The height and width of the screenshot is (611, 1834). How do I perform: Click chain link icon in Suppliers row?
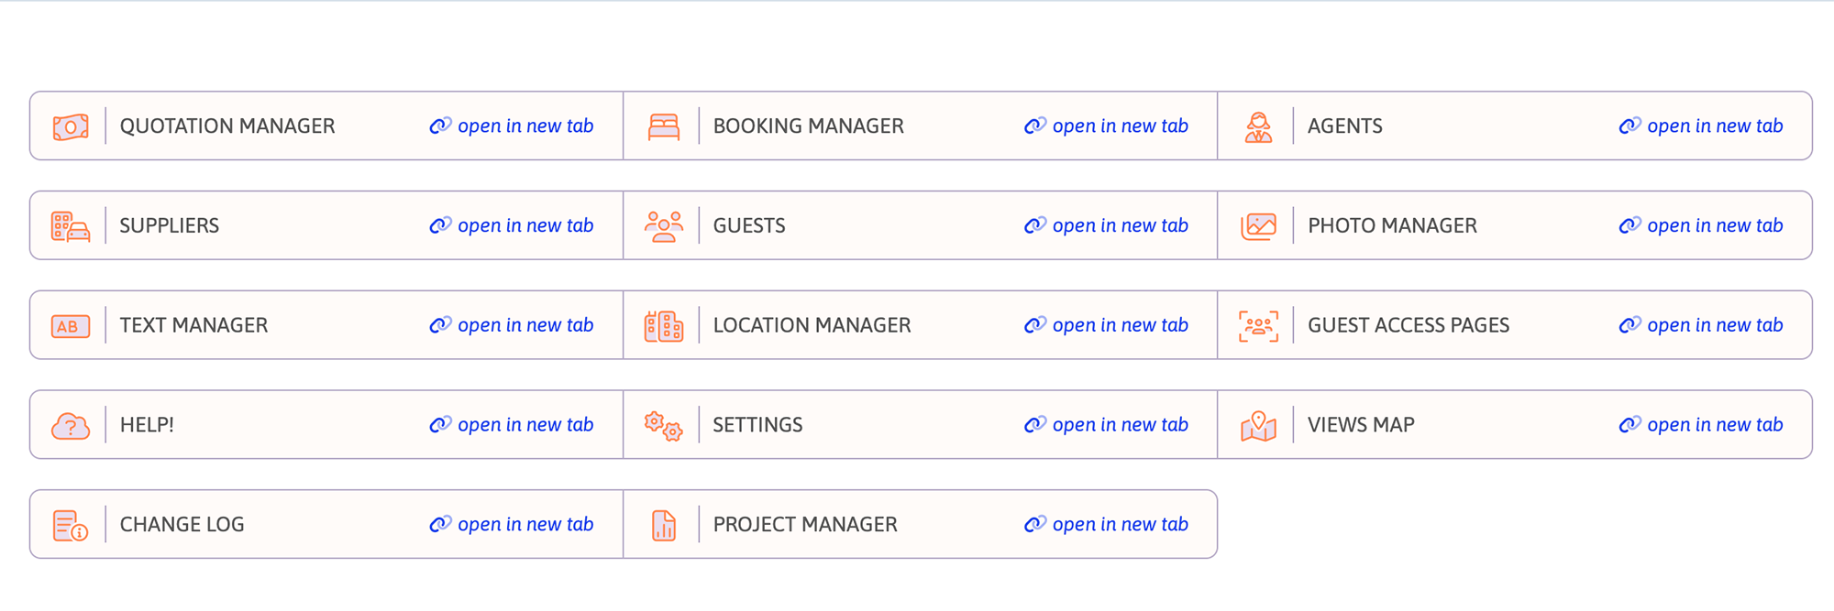point(440,225)
